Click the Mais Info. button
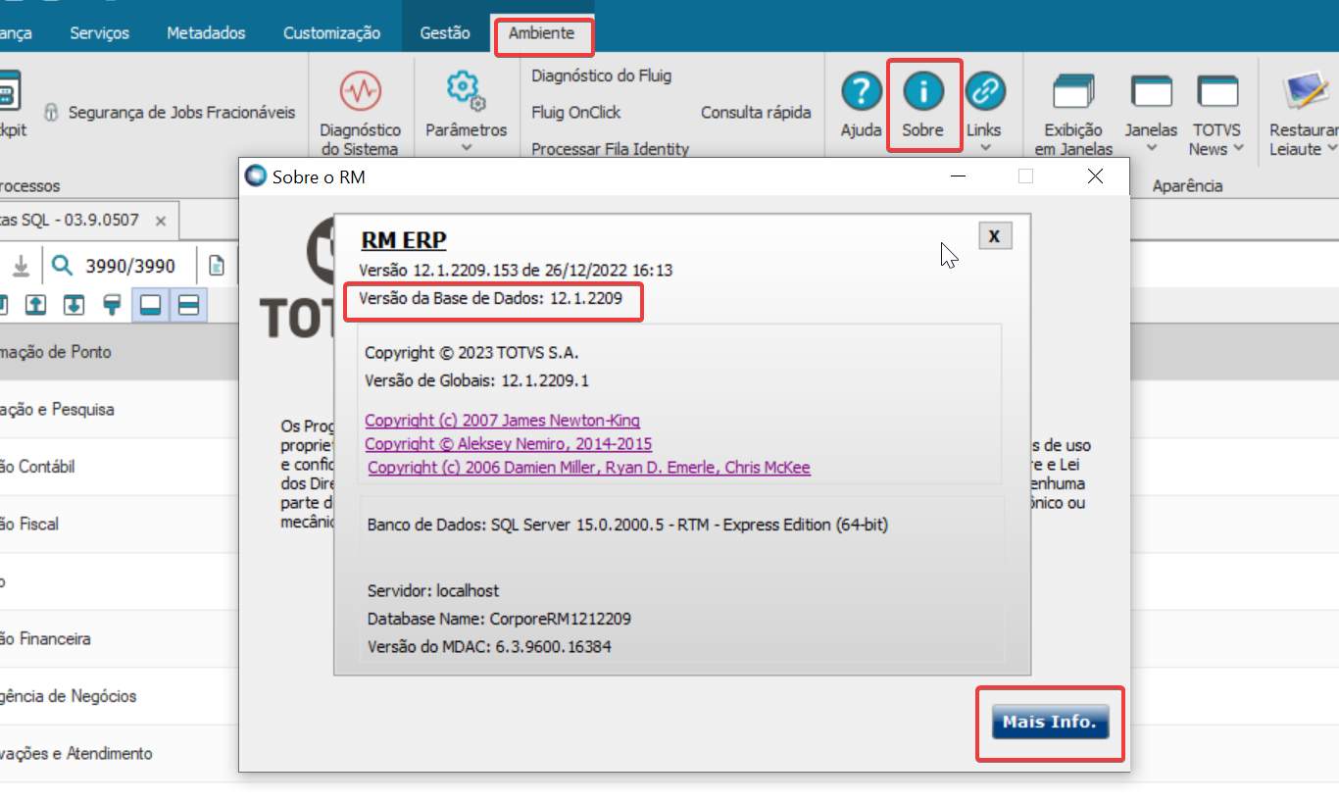Viewport: 1339px width, 803px height. 1050,722
